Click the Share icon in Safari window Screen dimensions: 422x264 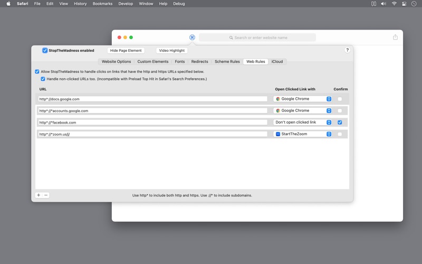pos(395,37)
